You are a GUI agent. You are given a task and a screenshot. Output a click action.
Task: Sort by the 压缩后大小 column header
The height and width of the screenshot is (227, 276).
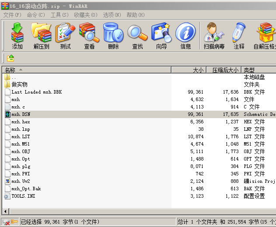[224, 70]
